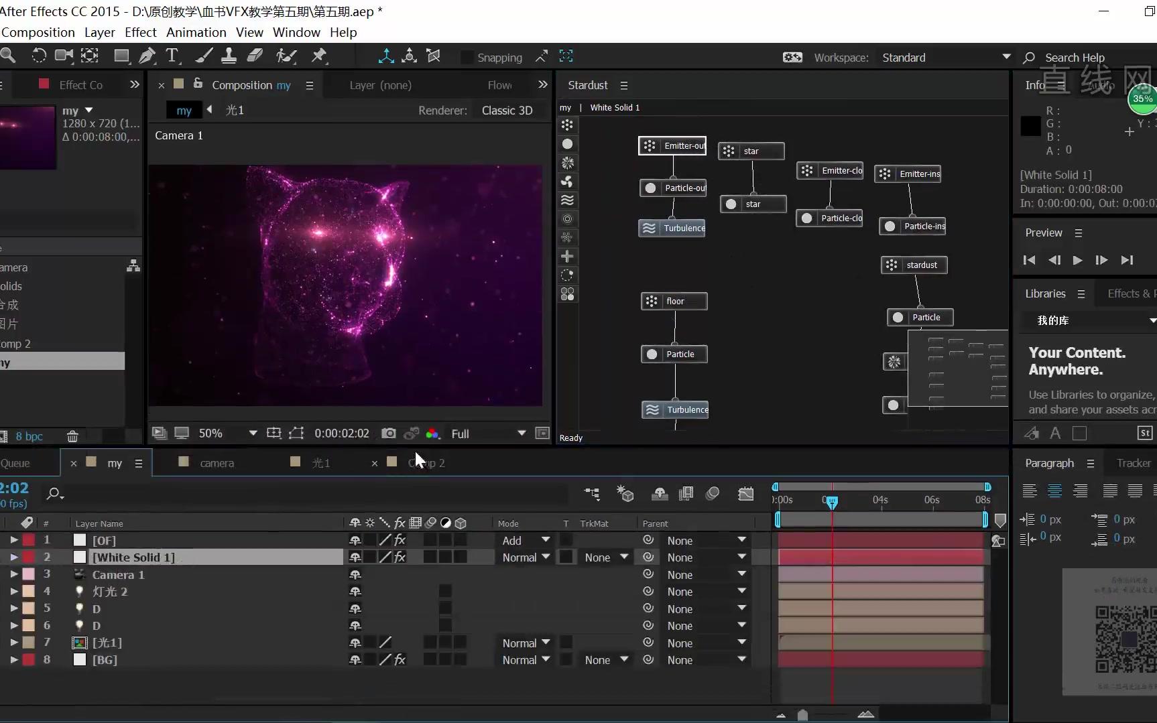Click the Stardust particle node icon in sidebar
The image size is (1157, 723).
pos(568,144)
